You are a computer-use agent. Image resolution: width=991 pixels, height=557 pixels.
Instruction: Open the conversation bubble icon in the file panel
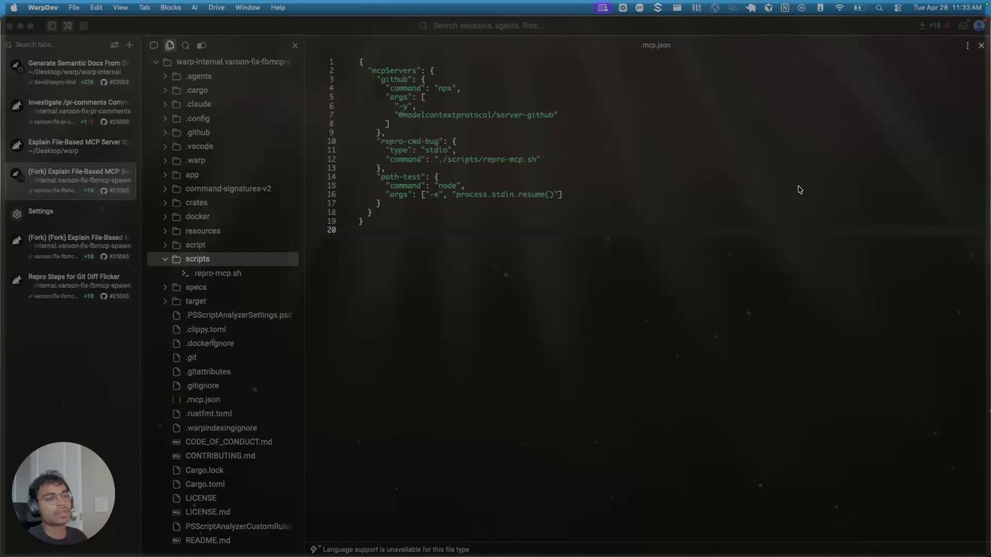(x=153, y=46)
